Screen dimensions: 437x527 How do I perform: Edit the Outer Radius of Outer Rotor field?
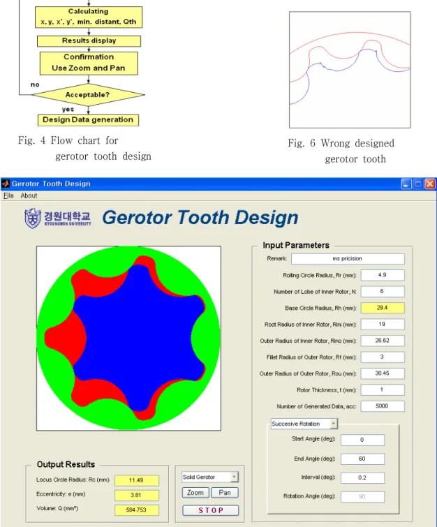click(x=383, y=373)
